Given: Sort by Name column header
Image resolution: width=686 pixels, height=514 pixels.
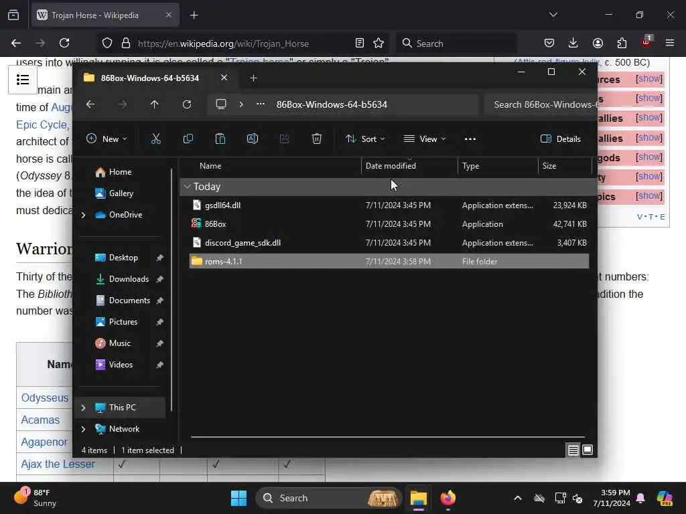Looking at the screenshot, I should pos(210,166).
